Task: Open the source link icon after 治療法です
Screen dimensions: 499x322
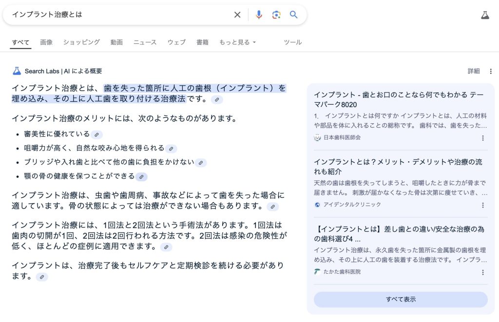Action: coord(217,99)
